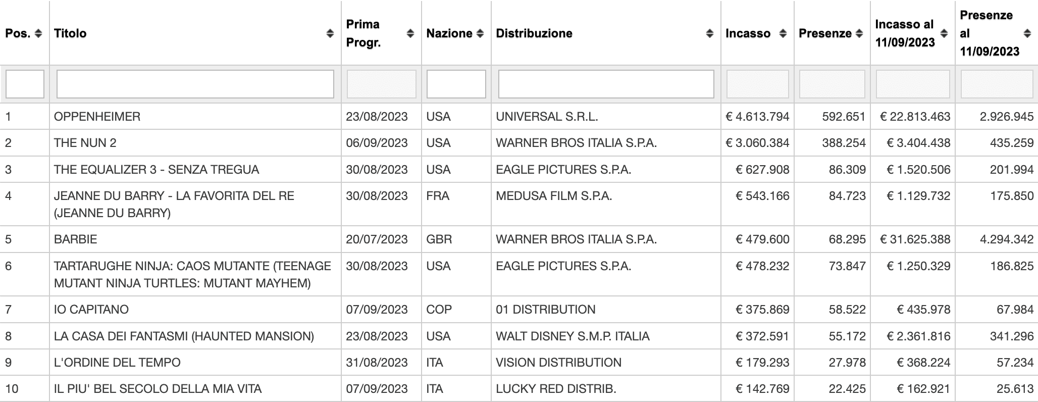1038x402 pixels.
Task: Click the 06/09/2023 date cell
Action: click(377, 143)
